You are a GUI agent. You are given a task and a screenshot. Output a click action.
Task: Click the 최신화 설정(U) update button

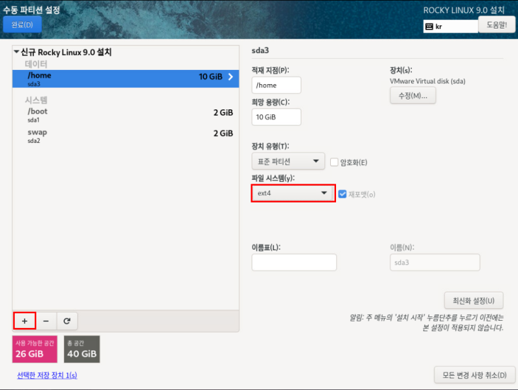(x=473, y=301)
